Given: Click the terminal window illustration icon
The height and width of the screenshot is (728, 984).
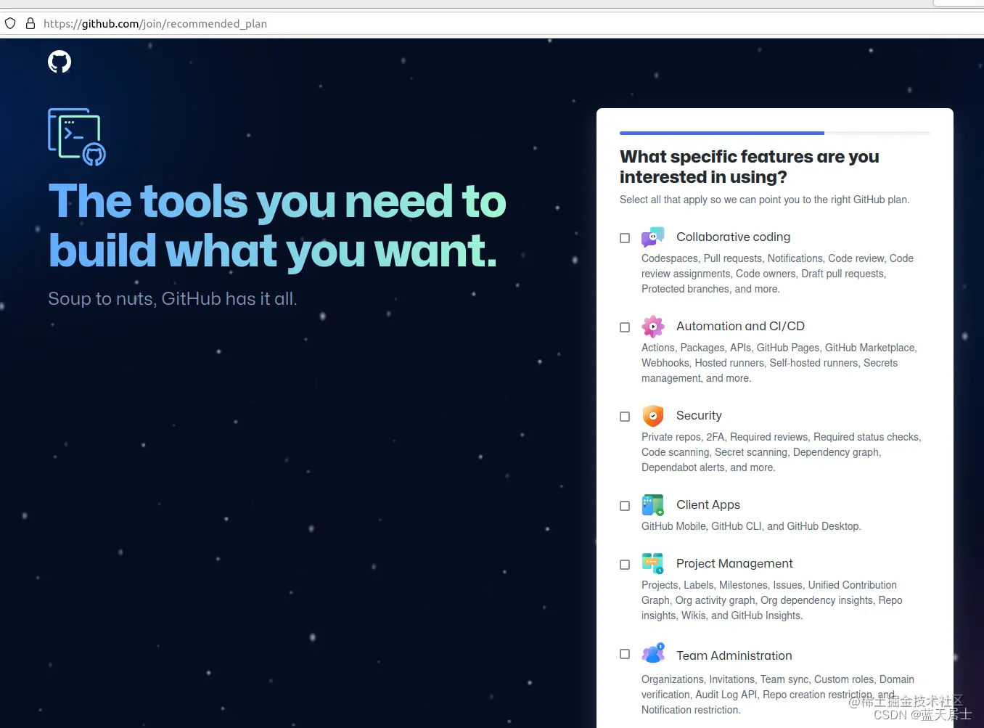Looking at the screenshot, I should [77, 136].
